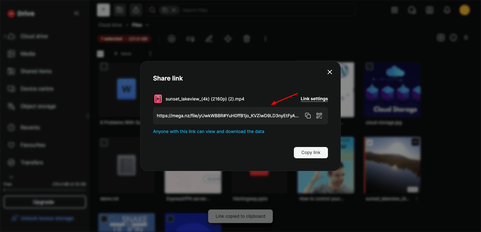Click the mega.nz share URL field
Screen dimensions: 481x232
click(227, 116)
